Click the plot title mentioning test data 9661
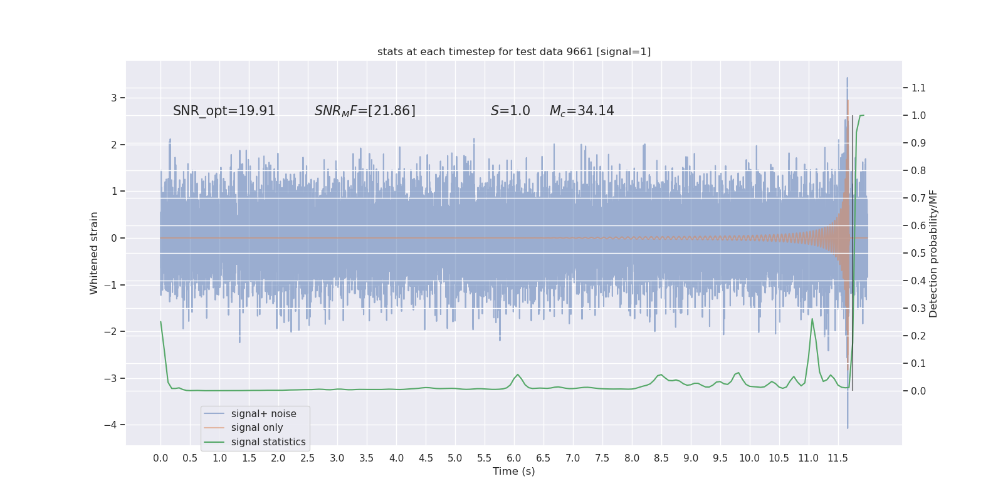The width and height of the screenshot is (1003, 501). (x=514, y=52)
